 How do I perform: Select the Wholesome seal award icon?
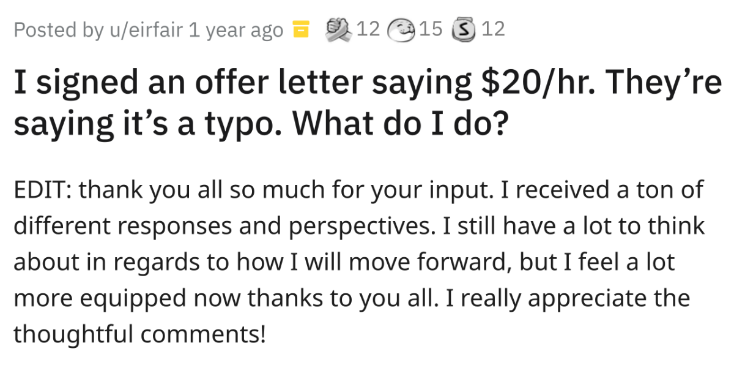[404, 29]
